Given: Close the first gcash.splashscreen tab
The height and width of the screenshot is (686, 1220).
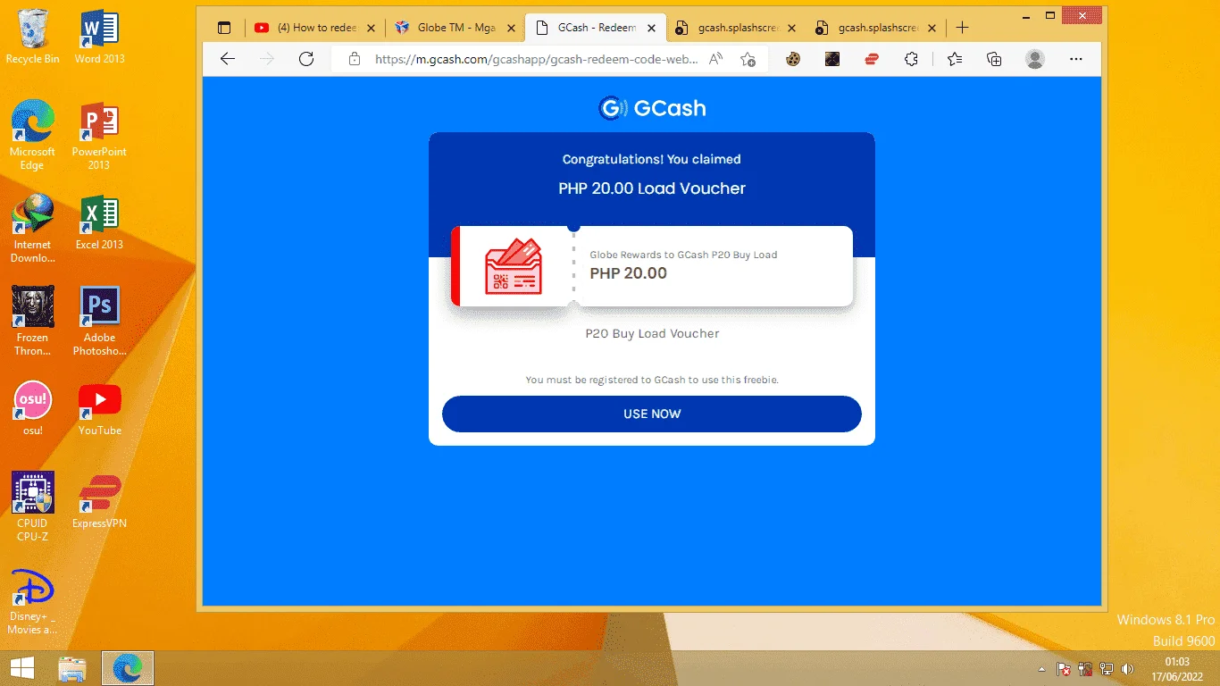Looking at the screenshot, I should 792,28.
